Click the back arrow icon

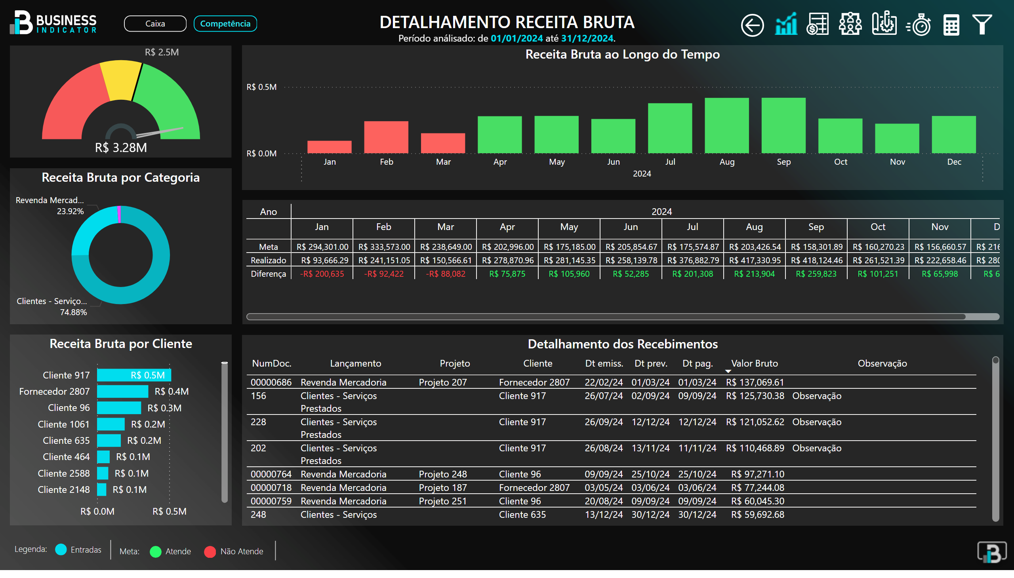(x=752, y=25)
